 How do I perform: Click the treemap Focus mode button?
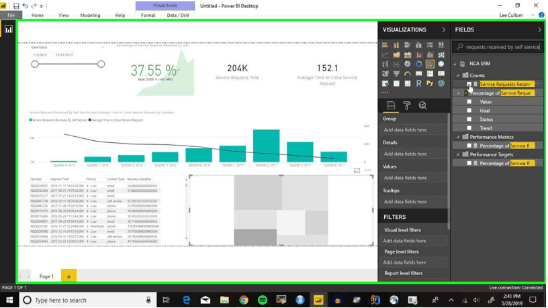[357, 170]
